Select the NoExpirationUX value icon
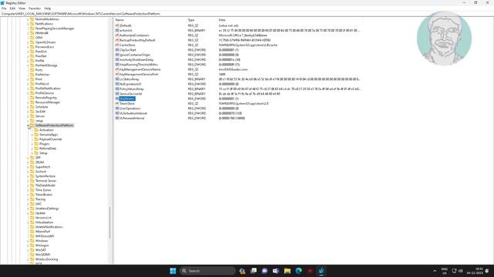The width and height of the screenshot is (494, 277). [117, 84]
